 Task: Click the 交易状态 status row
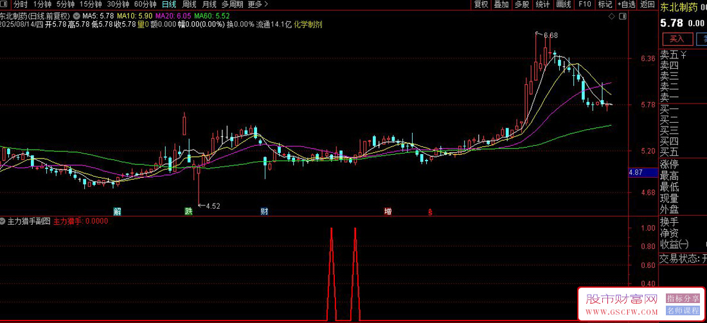(683, 259)
